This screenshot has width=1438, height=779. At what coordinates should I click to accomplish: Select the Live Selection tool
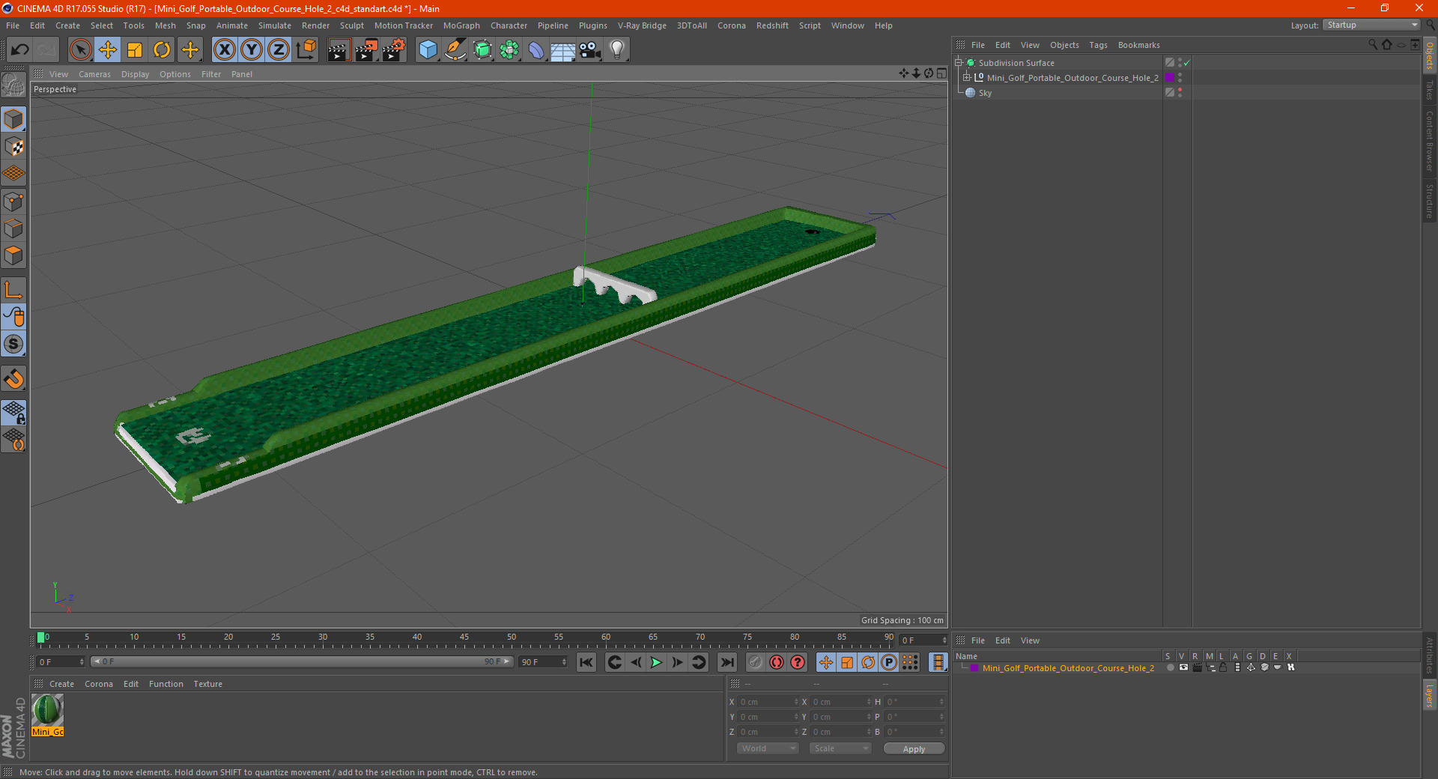click(80, 50)
